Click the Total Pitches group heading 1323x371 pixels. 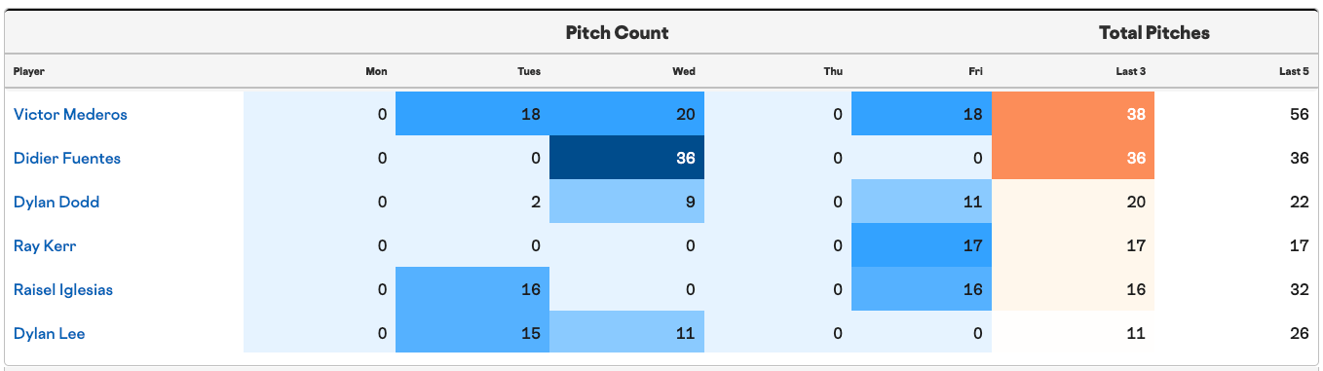tap(1154, 32)
